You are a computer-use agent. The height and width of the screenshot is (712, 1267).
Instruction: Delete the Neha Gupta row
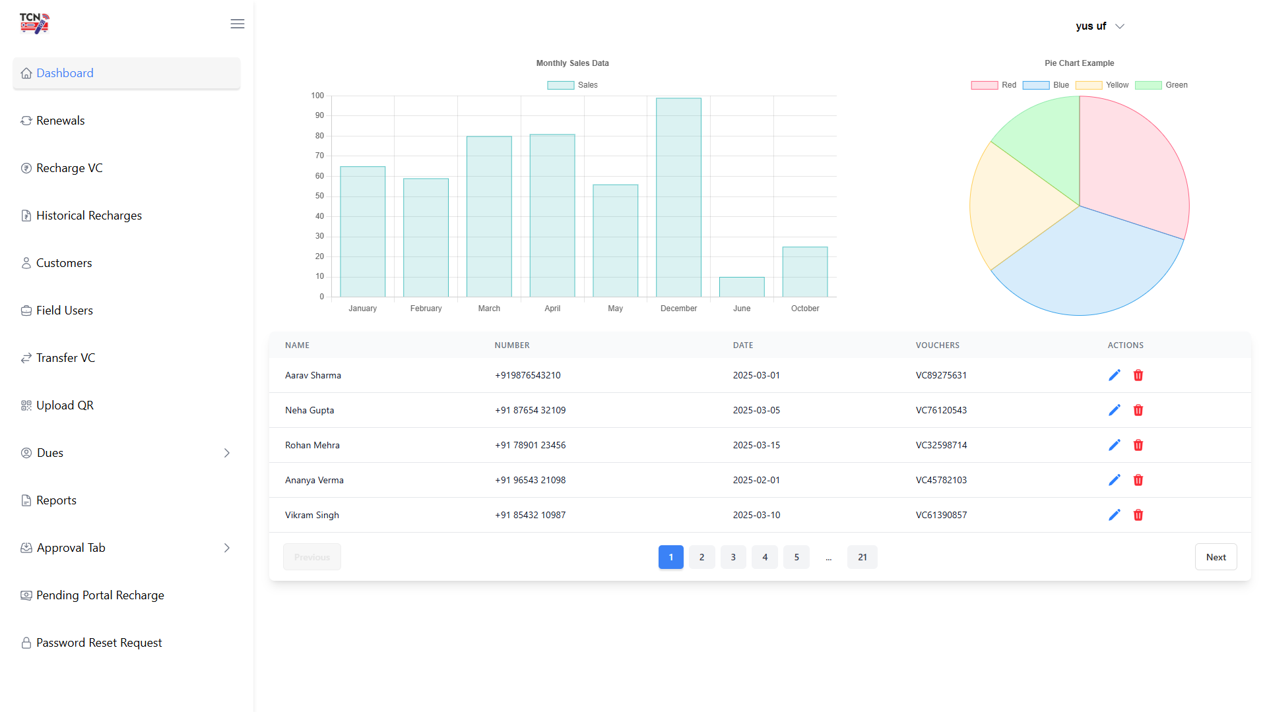point(1138,410)
